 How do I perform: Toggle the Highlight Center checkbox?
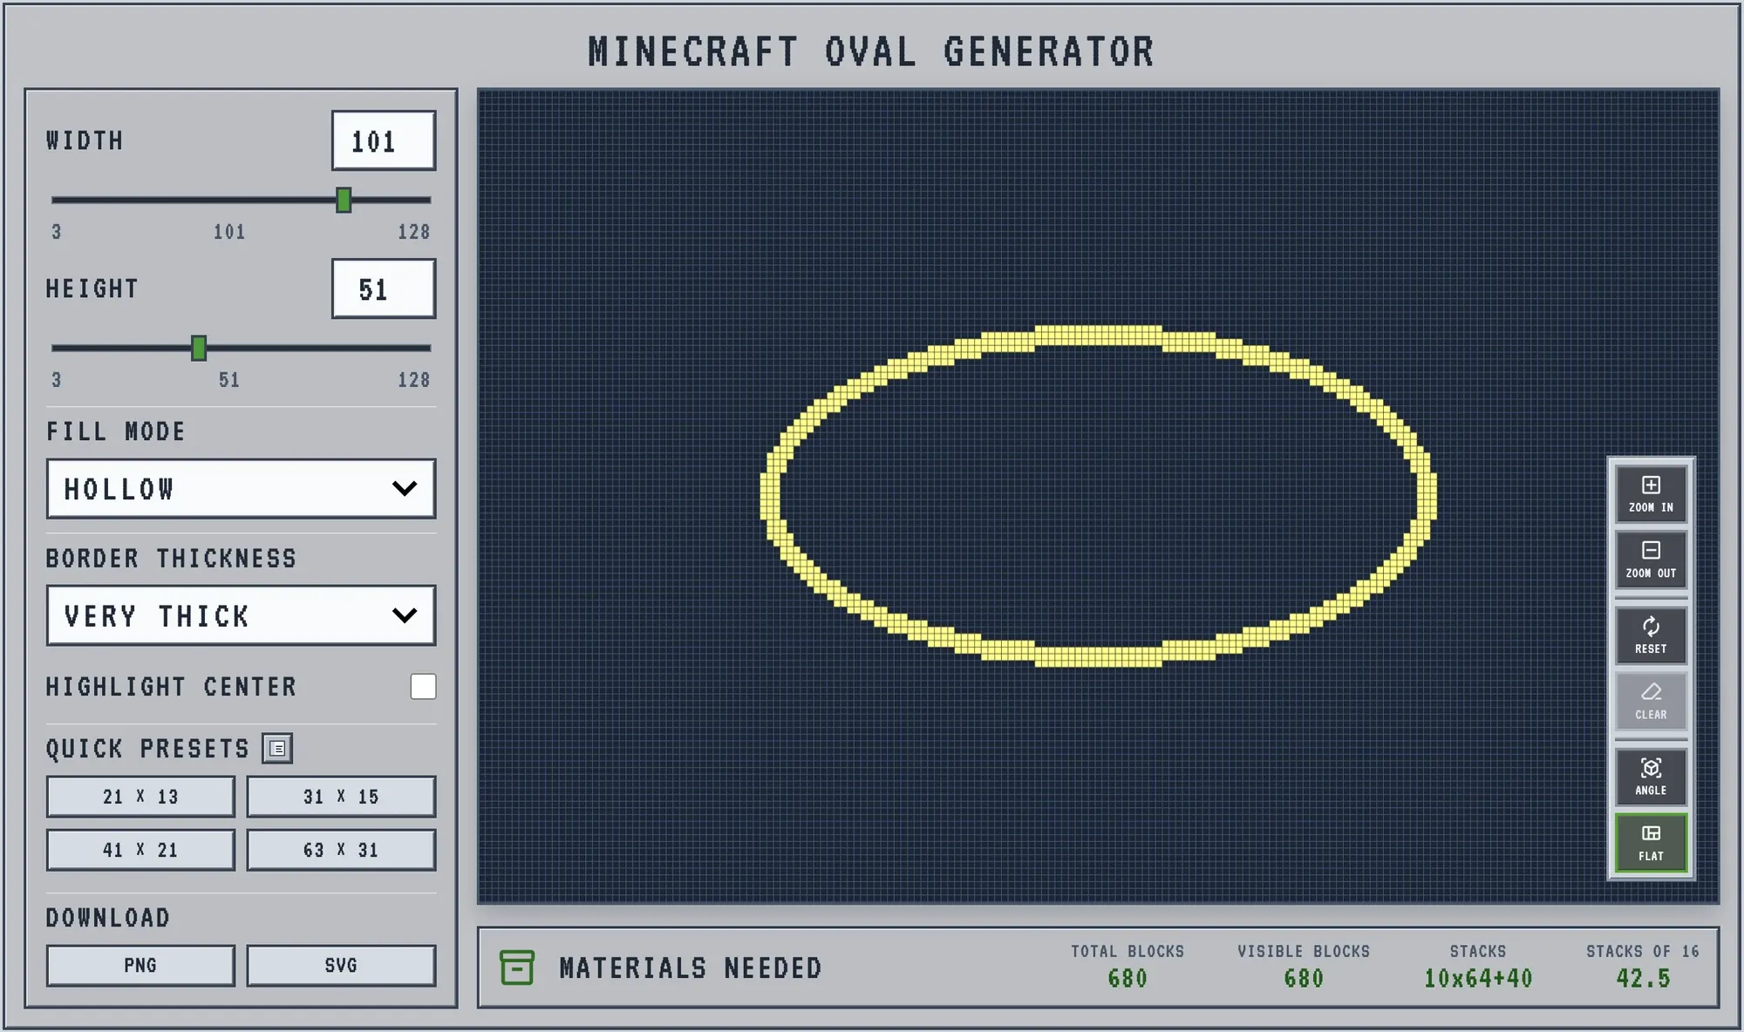point(423,687)
